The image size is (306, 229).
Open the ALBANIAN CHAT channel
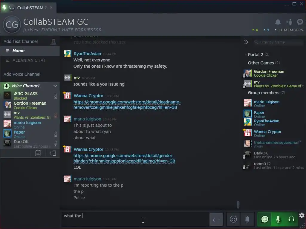click(x=30, y=60)
